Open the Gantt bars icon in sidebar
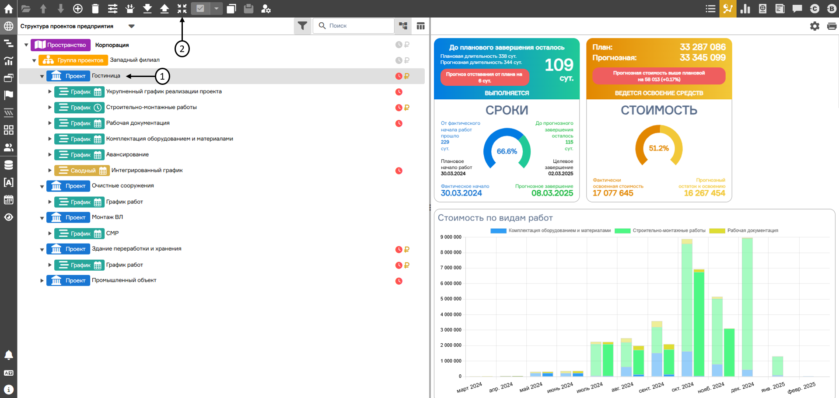839x398 pixels. [8, 43]
